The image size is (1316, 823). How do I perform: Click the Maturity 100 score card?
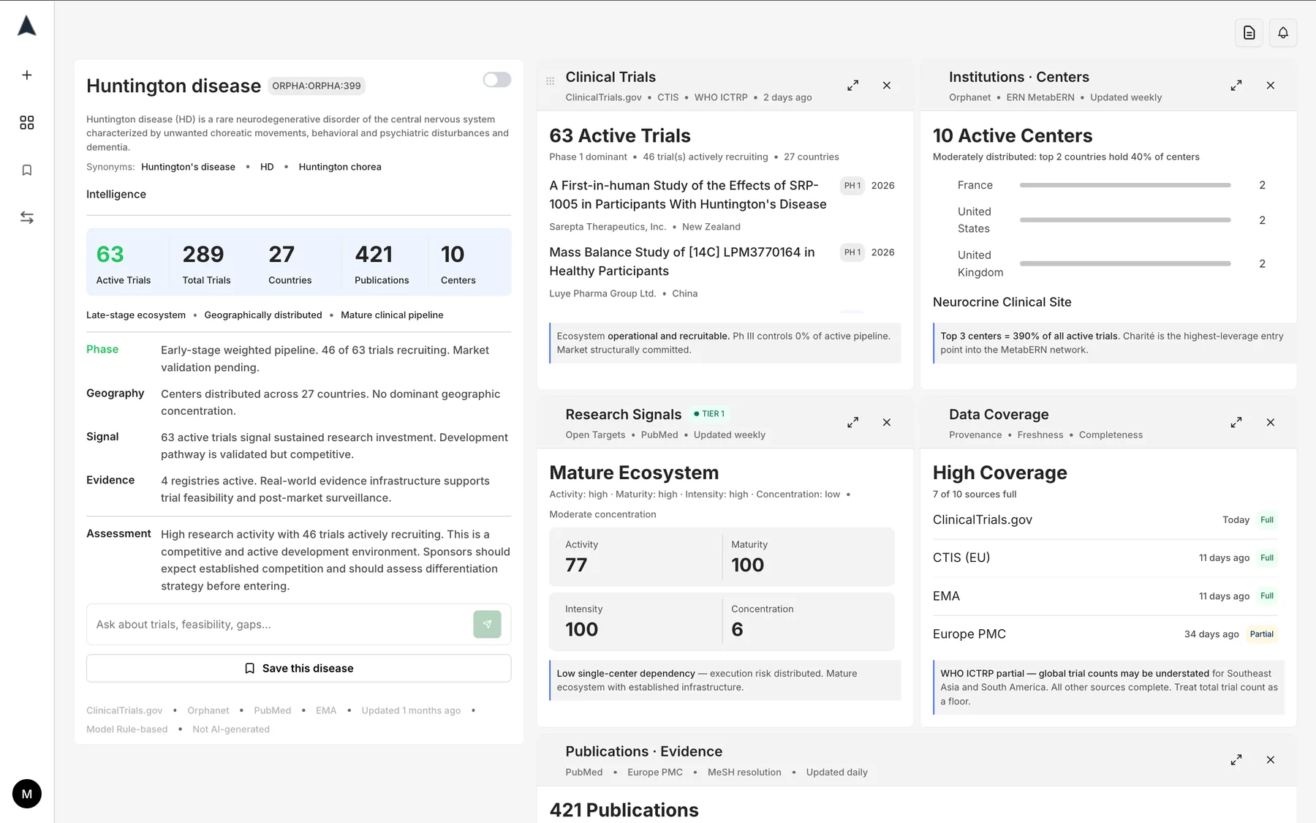pyautogui.click(x=809, y=556)
